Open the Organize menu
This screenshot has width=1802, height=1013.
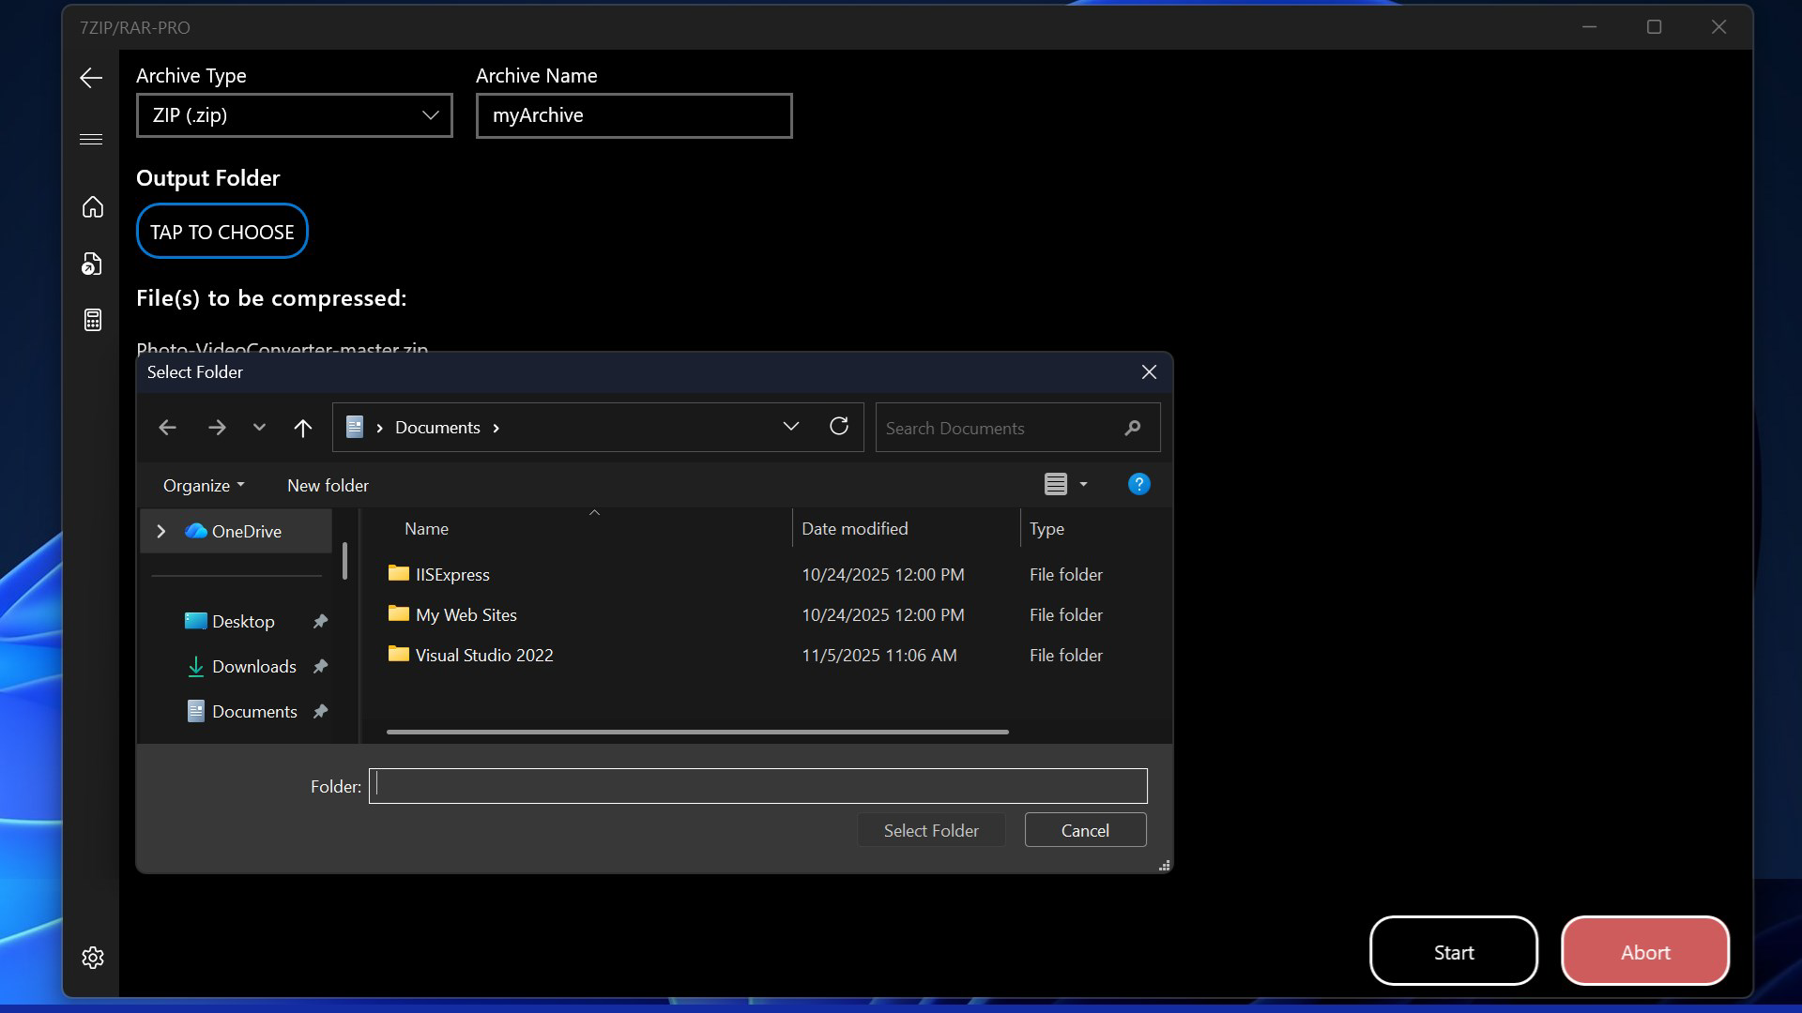point(202,485)
